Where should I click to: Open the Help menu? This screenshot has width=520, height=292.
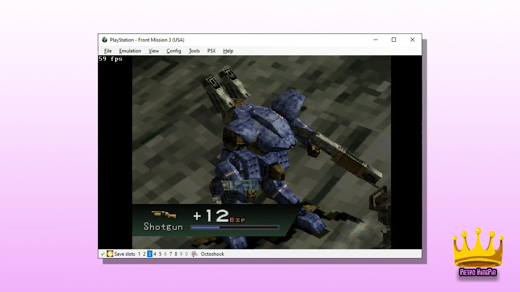[228, 51]
